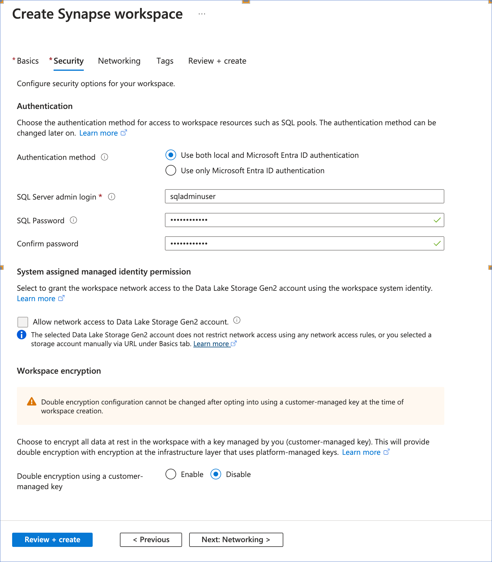Click the blue Review + create button
Viewport: 492px width, 562px height.
(52, 539)
